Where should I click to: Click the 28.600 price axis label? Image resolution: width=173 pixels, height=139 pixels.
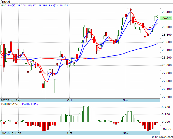click(167, 42)
